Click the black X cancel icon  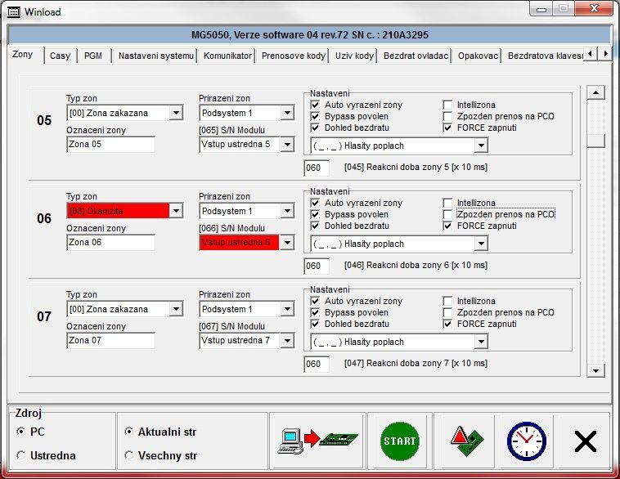585,441
